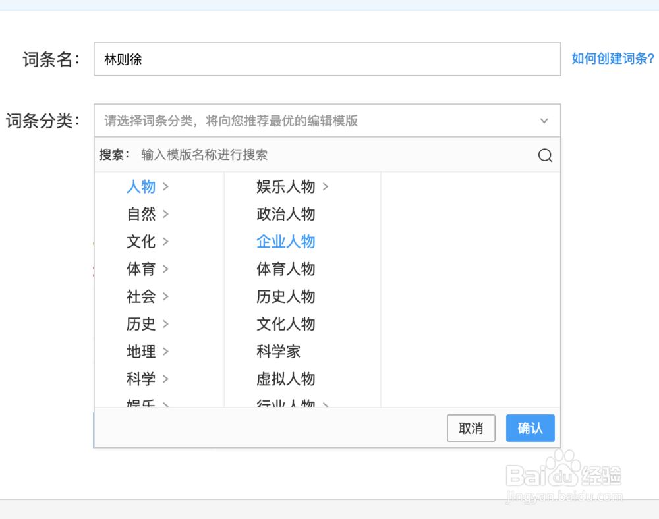
Task: Select the 科学家 subcategory
Action: (x=278, y=352)
